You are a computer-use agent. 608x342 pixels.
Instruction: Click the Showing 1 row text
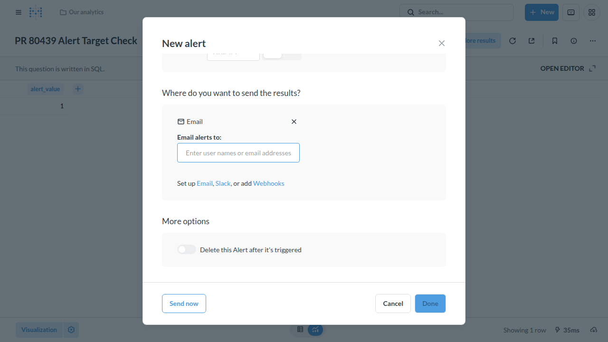click(525, 330)
